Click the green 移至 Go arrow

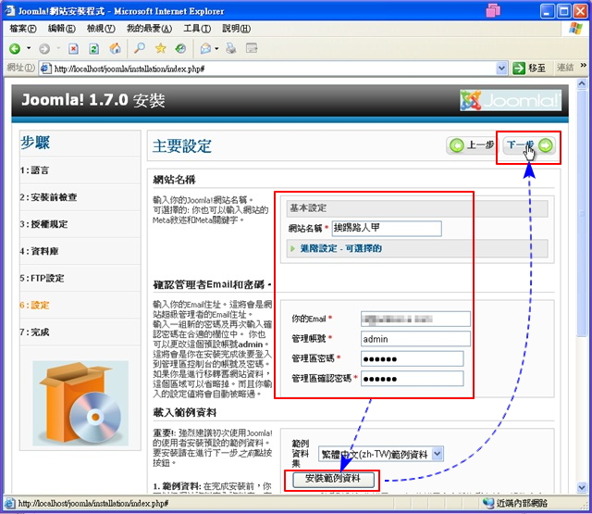[x=519, y=69]
